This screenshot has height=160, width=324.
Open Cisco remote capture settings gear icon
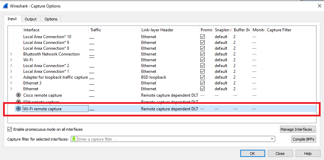(18, 95)
